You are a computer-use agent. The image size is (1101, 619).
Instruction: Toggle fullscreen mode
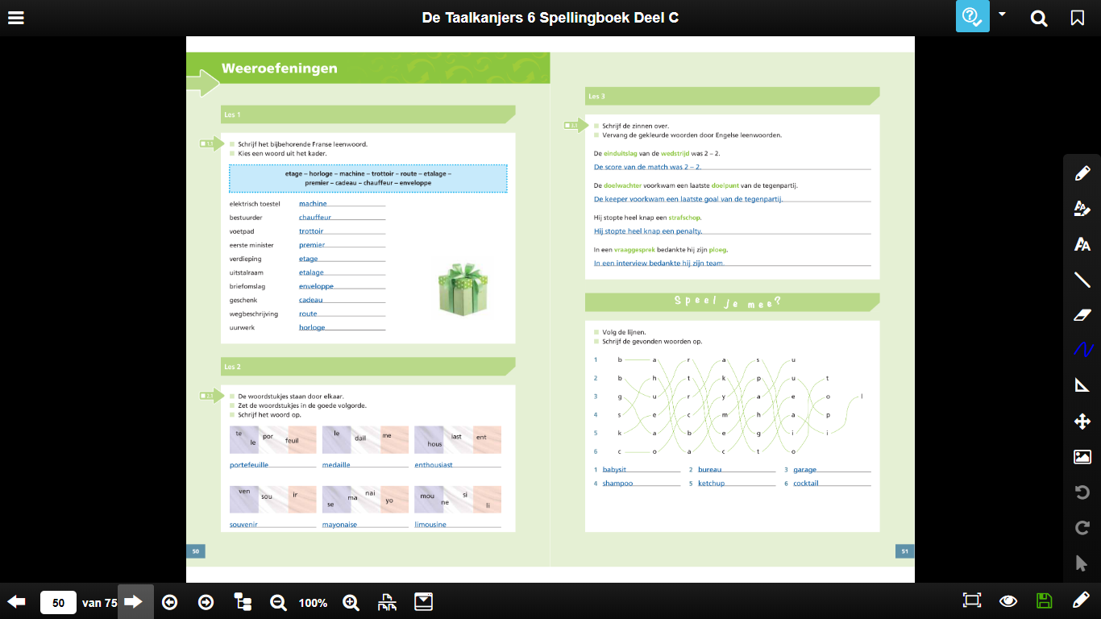point(972,600)
